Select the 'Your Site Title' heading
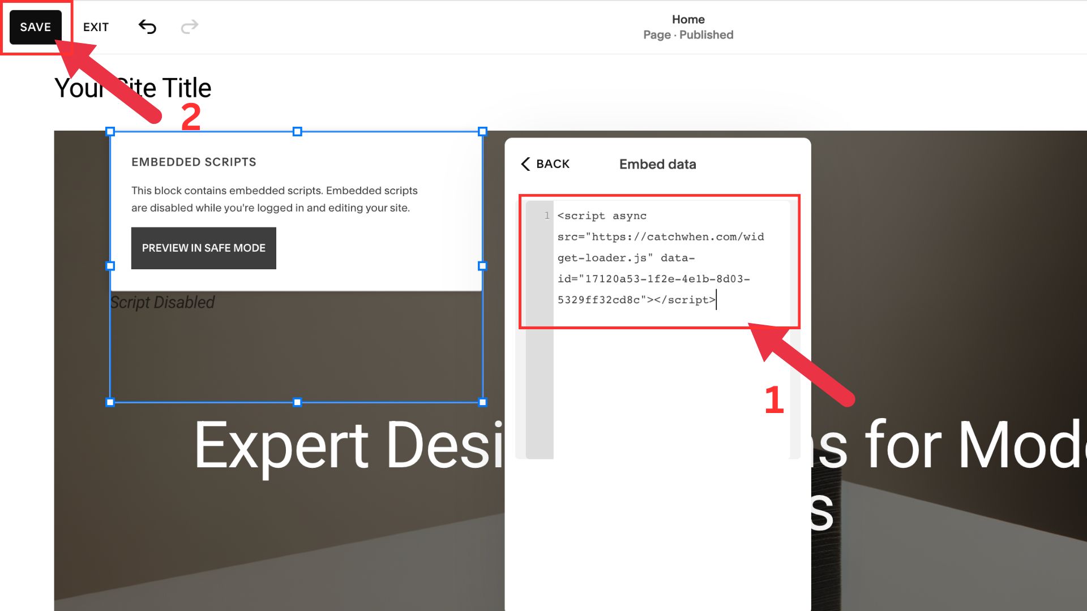The height and width of the screenshot is (611, 1087). point(133,88)
